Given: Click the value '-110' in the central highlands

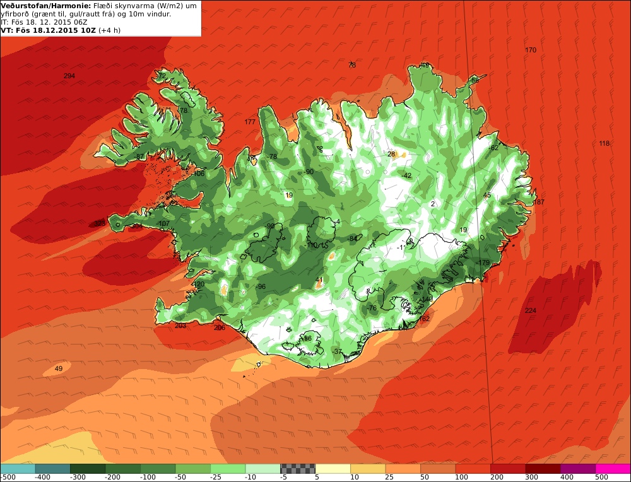Looking at the screenshot, I should 311,245.
